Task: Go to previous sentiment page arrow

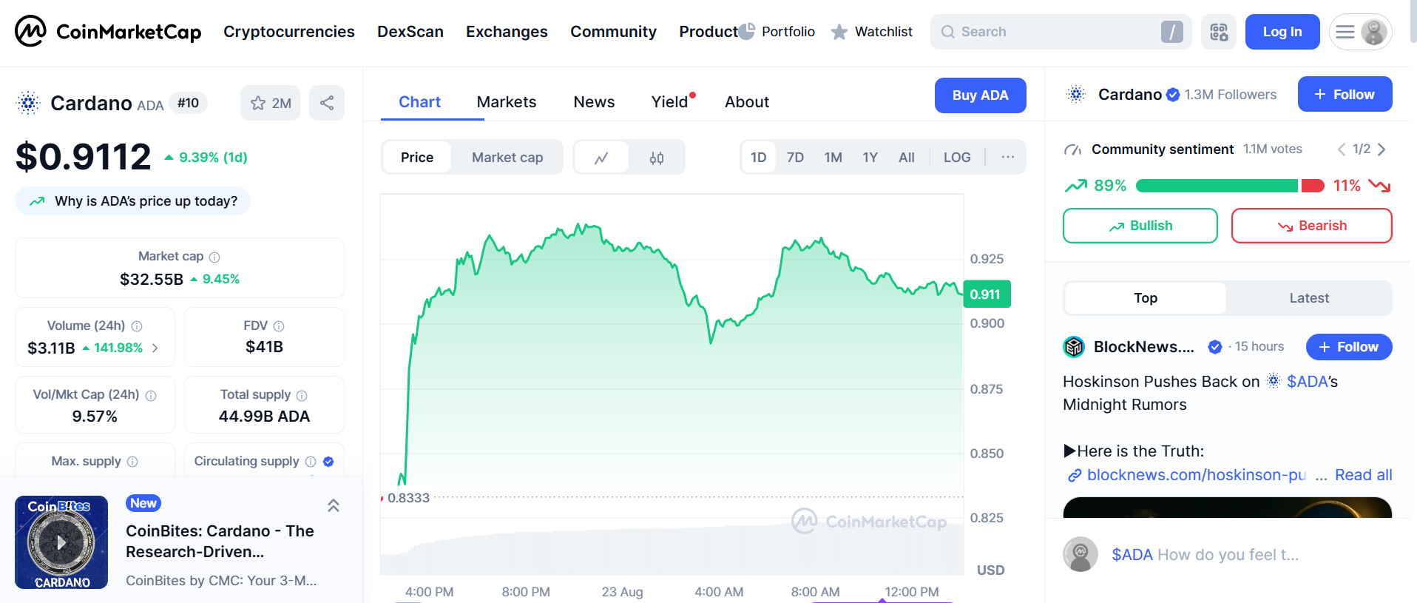Action: (1342, 149)
